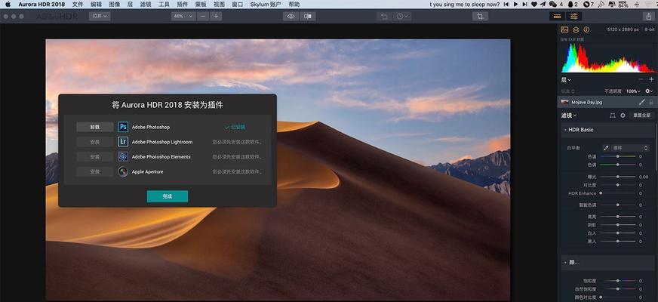Click the undo arrow button

point(384,17)
